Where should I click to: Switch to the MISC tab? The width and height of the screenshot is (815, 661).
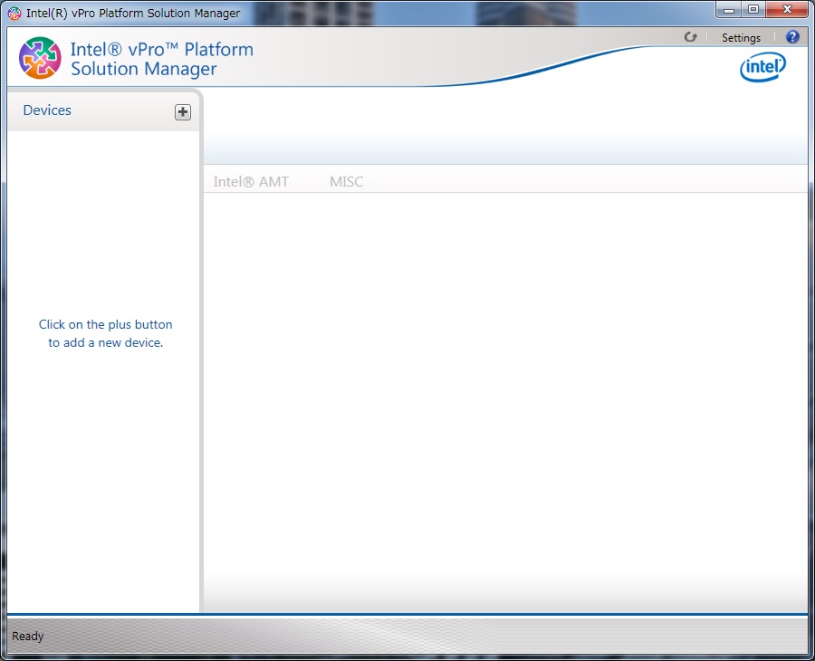(346, 181)
